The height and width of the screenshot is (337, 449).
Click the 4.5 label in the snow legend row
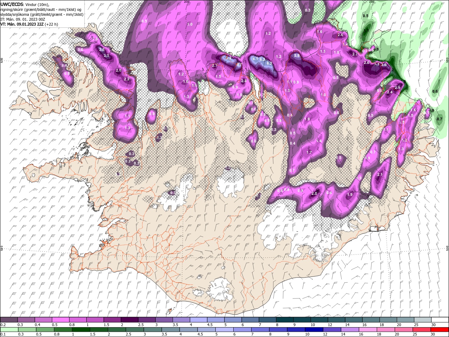pyautogui.click(x=210, y=325)
